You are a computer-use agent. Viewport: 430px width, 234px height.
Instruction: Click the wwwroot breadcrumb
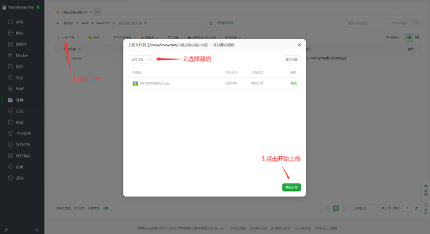click(103, 23)
